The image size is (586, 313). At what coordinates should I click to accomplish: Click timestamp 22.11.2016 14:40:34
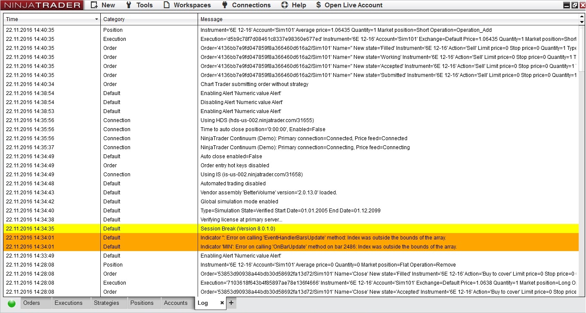(30, 84)
